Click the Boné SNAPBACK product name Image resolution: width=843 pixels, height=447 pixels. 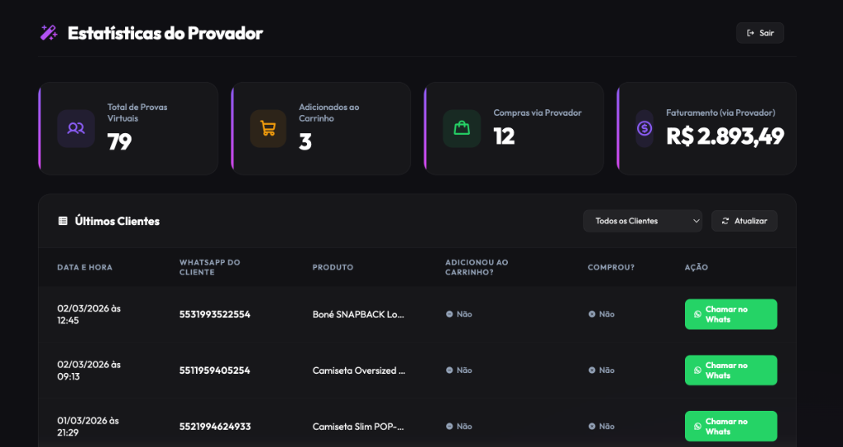click(x=359, y=314)
